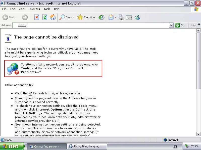
Task: Switch to Cannot find server taskbar button
Action: pos(47,146)
